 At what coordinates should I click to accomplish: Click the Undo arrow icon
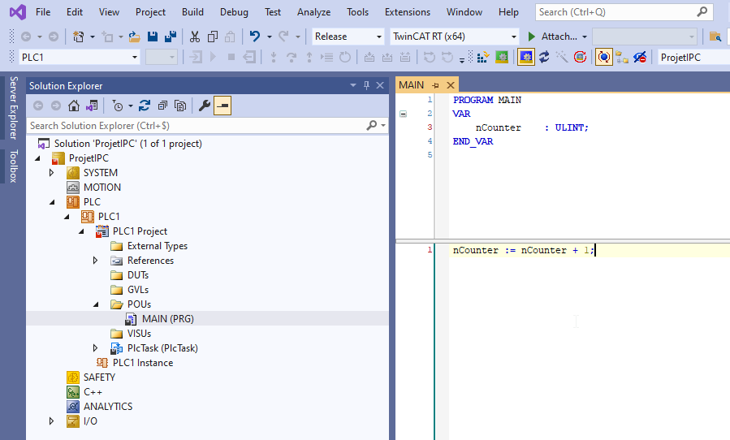(x=255, y=37)
